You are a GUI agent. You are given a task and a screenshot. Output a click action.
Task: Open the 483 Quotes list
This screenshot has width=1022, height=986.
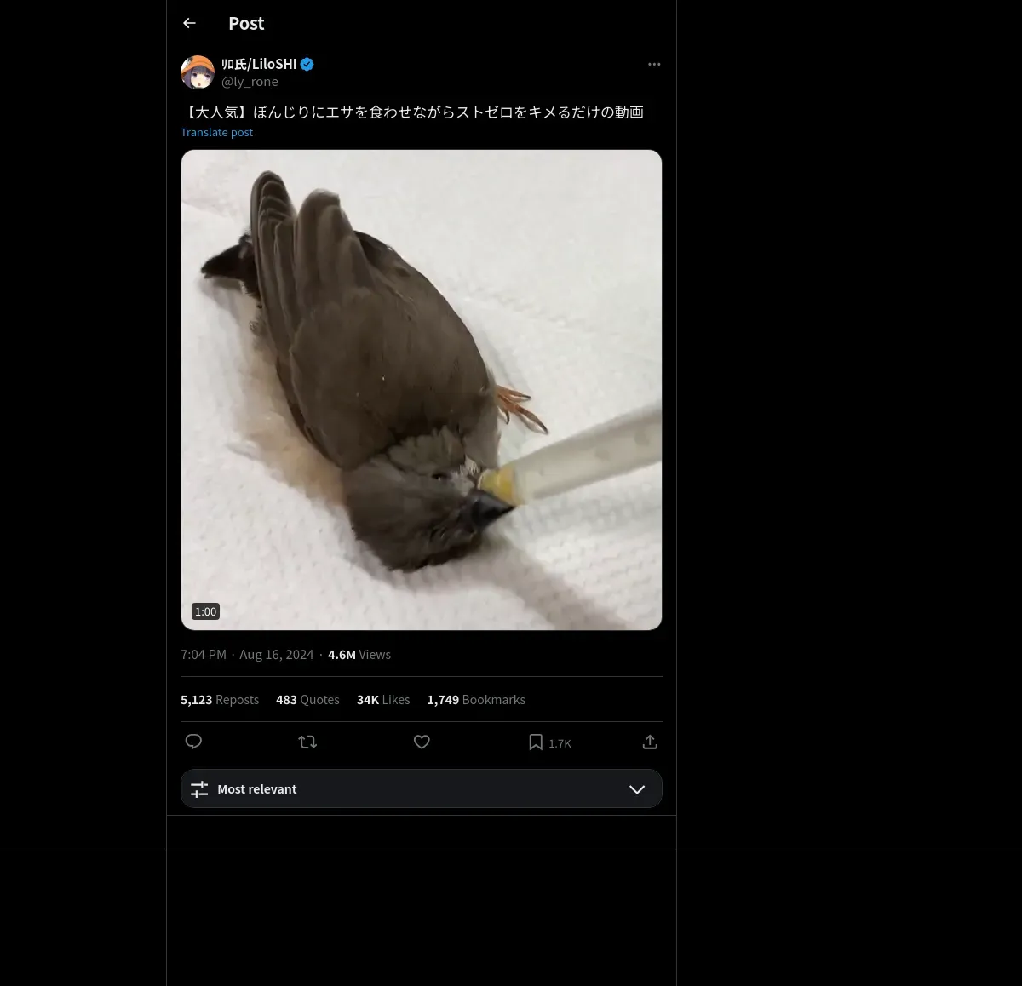tap(307, 700)
